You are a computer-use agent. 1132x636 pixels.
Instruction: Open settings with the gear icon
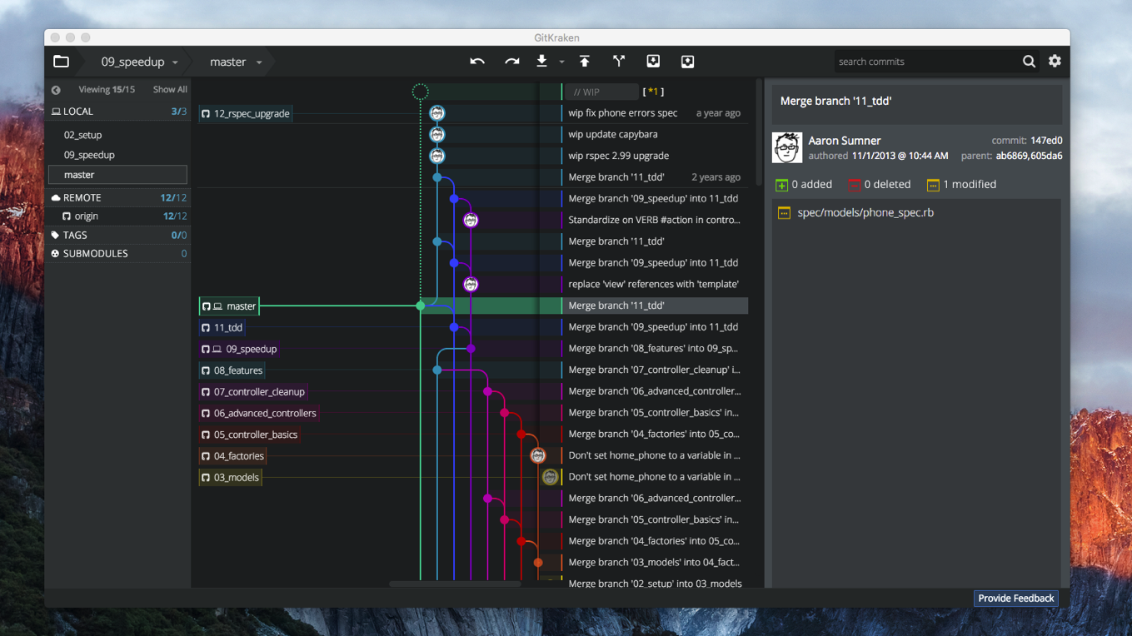pos(1055,61)
